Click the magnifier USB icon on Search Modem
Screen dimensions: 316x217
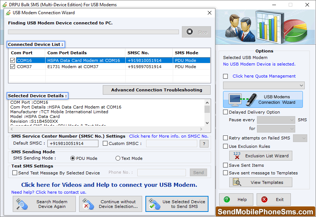pos(22,204)
